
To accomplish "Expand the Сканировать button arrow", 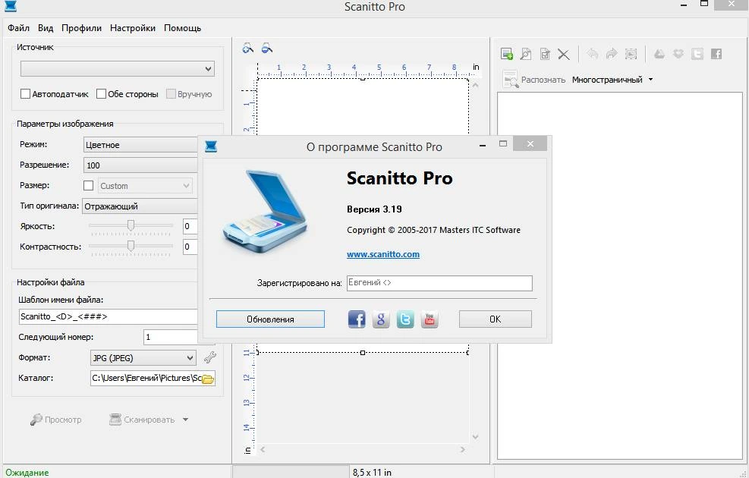I will 185,420.
